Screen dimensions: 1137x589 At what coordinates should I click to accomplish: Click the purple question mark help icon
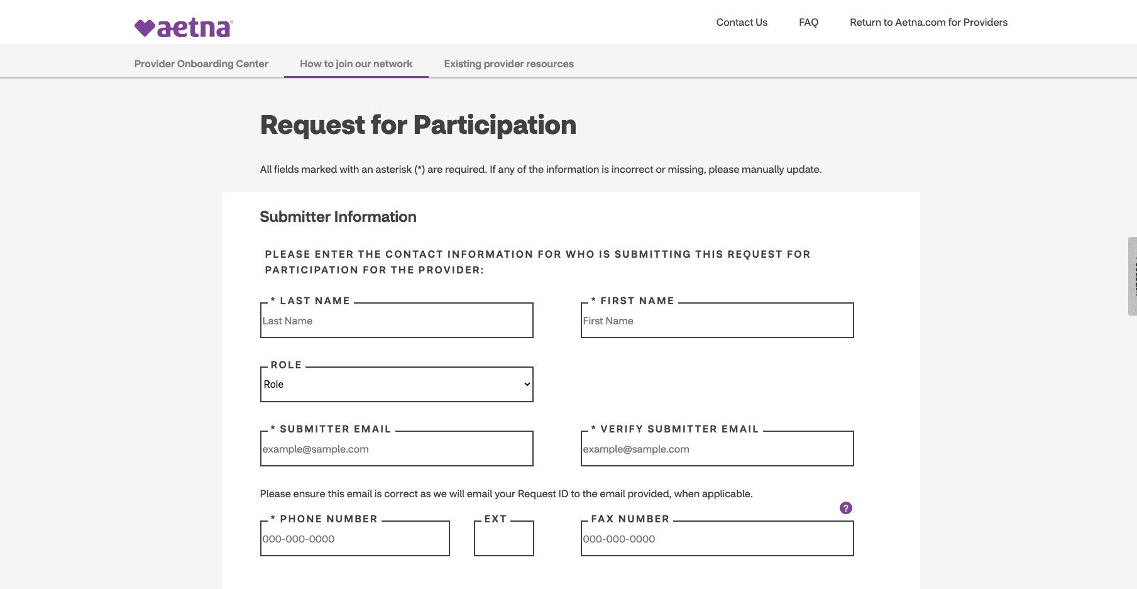(845, 508)
